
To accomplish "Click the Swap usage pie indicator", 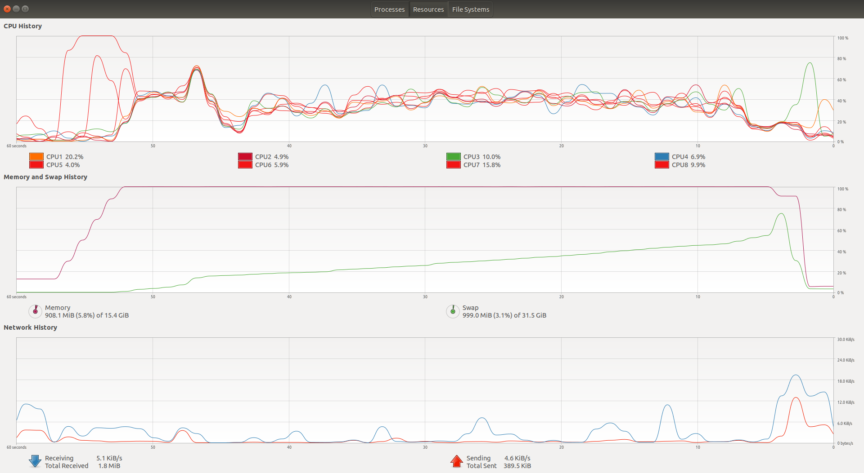I will 453,311.
